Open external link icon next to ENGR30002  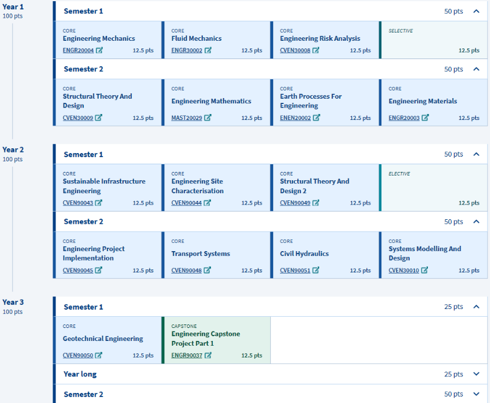207,50
